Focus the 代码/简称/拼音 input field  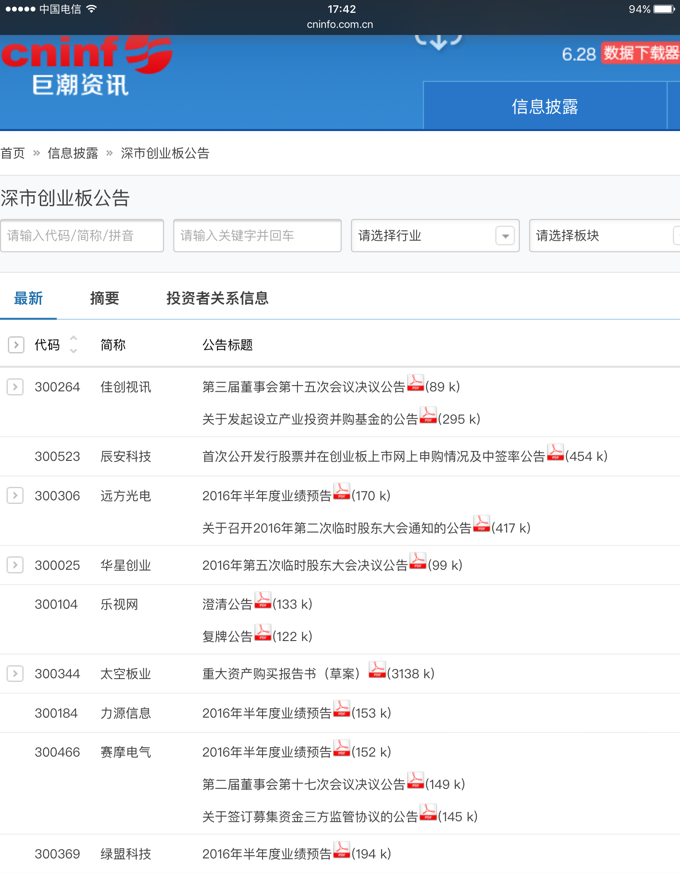[82, 236]
